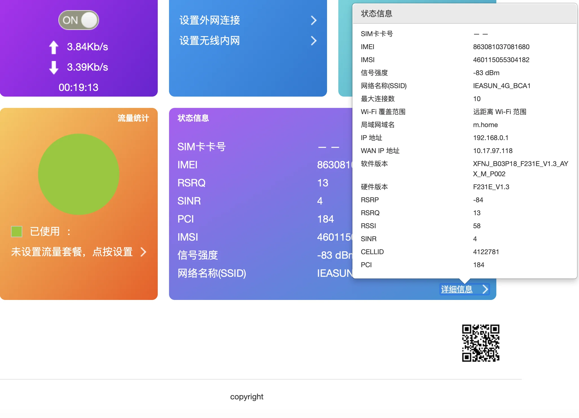579x418 pixels.
Task: Click the green traffic usage pie chart
Action: click(79, 174)
